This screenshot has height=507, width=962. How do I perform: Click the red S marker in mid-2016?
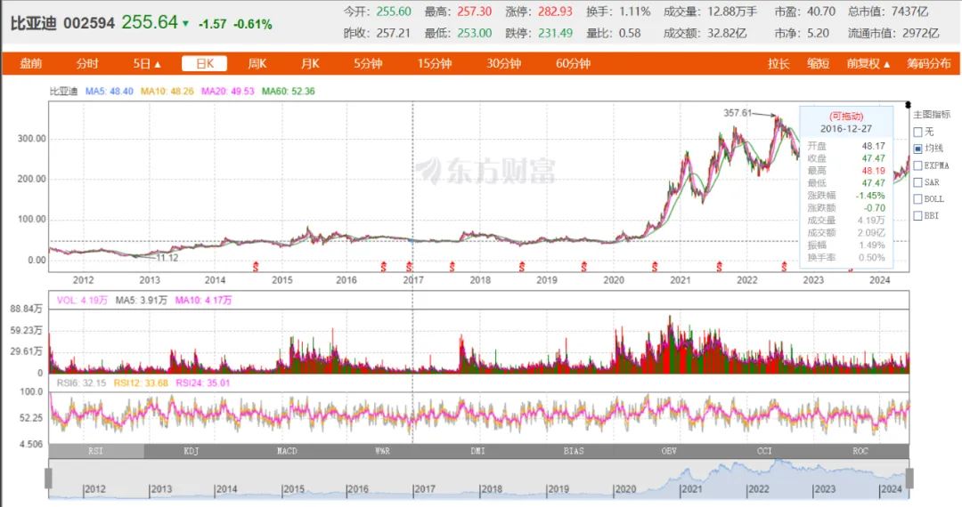tap(383, 266)
